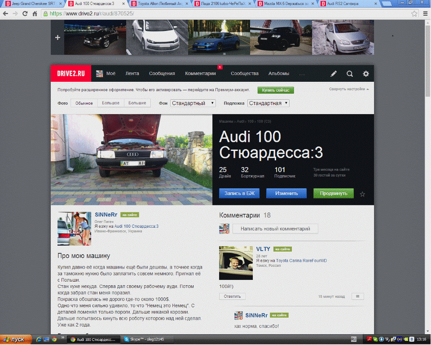Open the Windows Пуск start button
431x345 pixels.
pyautogui.click(x=16, y=339)
